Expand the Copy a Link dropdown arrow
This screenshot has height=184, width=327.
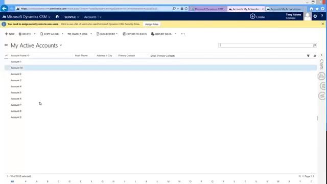click(x=62, y=34)
